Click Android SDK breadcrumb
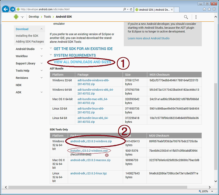 [x=64, y=17]
